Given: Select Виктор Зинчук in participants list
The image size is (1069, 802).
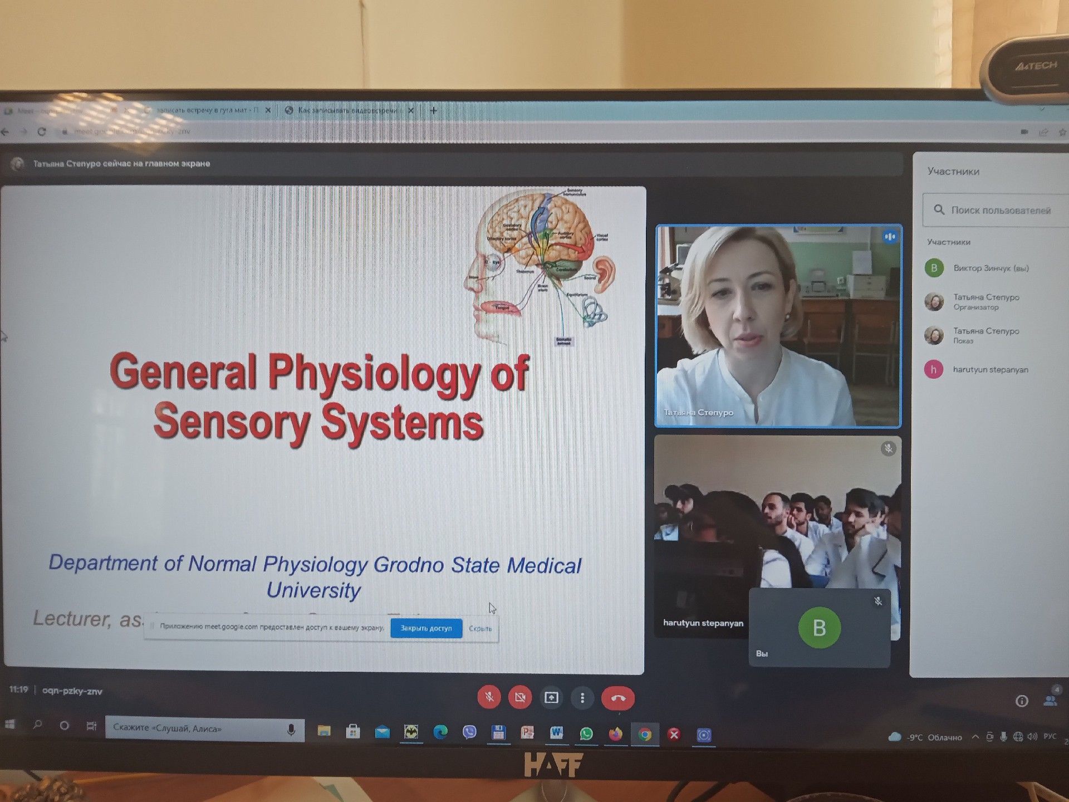Looking at the screenshot, I should (x=991, y=268).
